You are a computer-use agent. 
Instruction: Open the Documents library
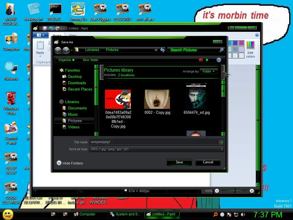tap(77, 108)
